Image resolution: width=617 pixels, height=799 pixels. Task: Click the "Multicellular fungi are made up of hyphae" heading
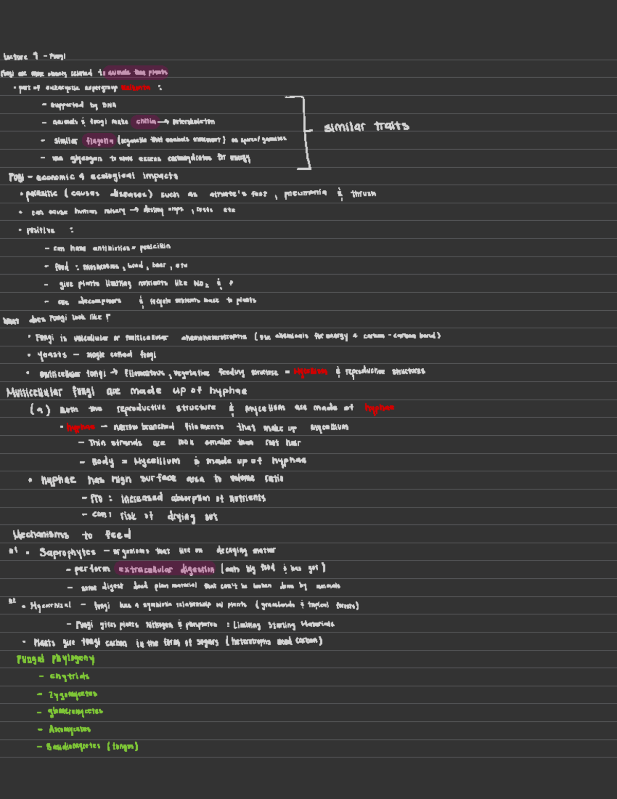click(126, 392)
